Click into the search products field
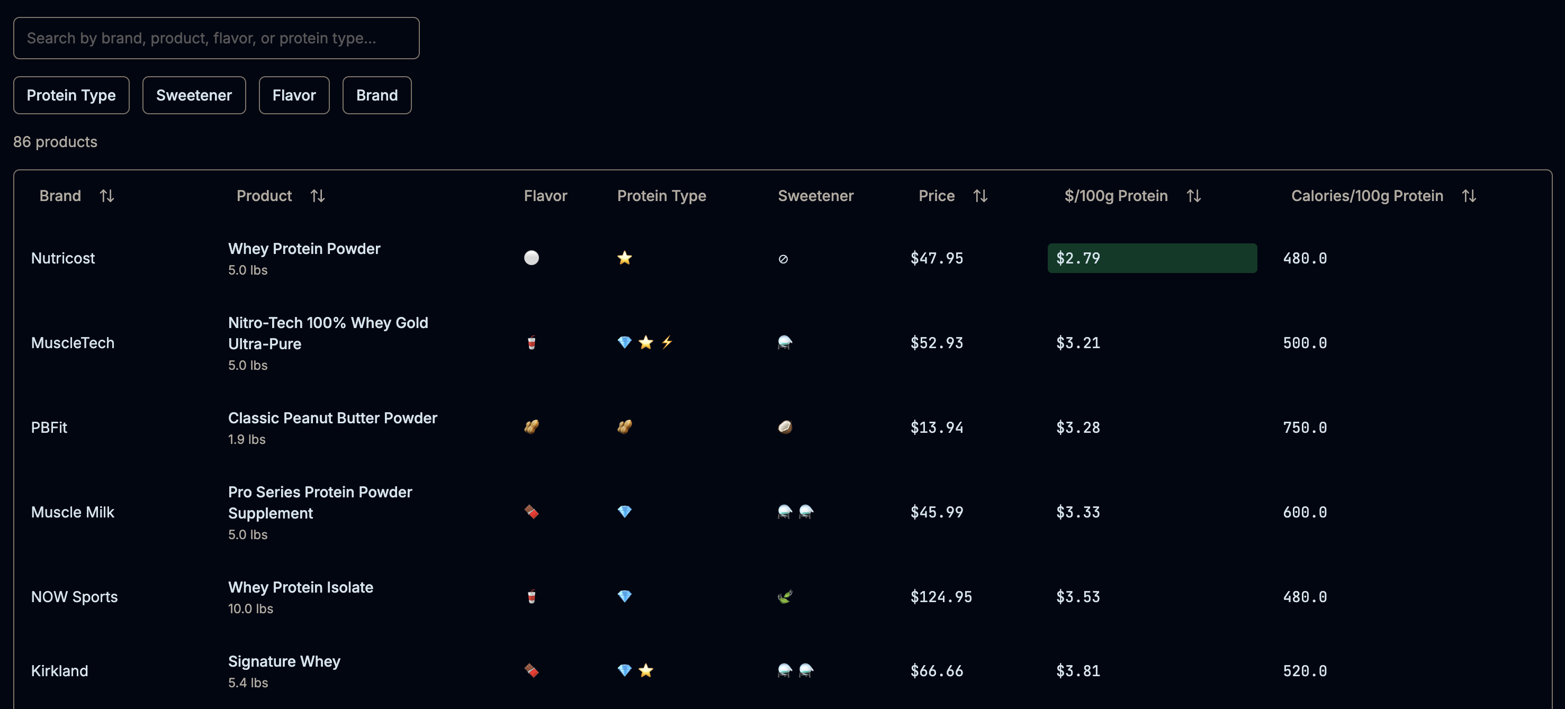Screen dimensions: 1565x709 point(217,38)
